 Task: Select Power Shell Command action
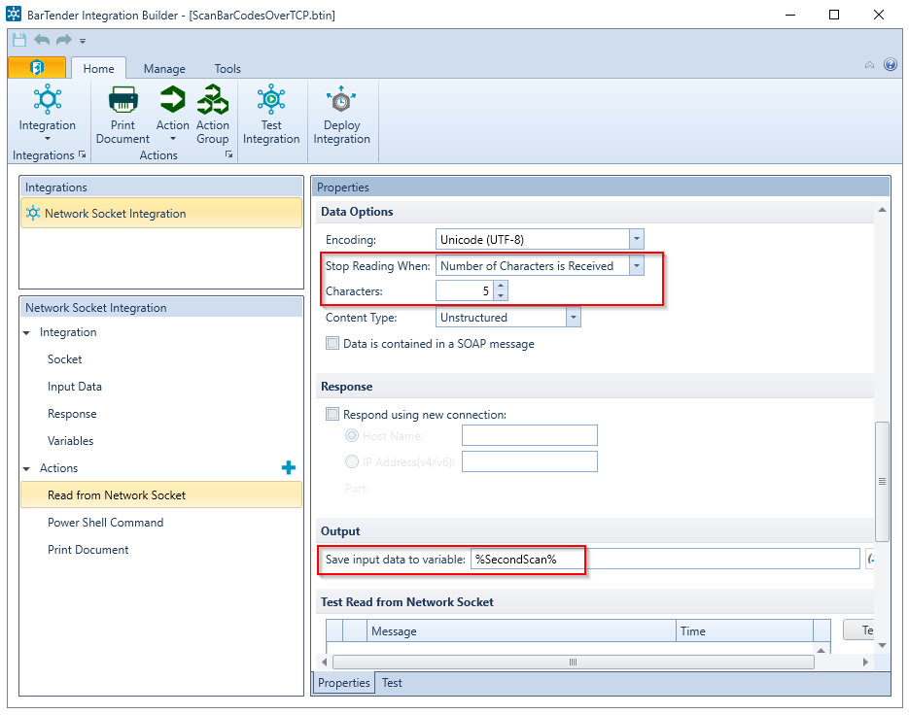tap(106, 522)
